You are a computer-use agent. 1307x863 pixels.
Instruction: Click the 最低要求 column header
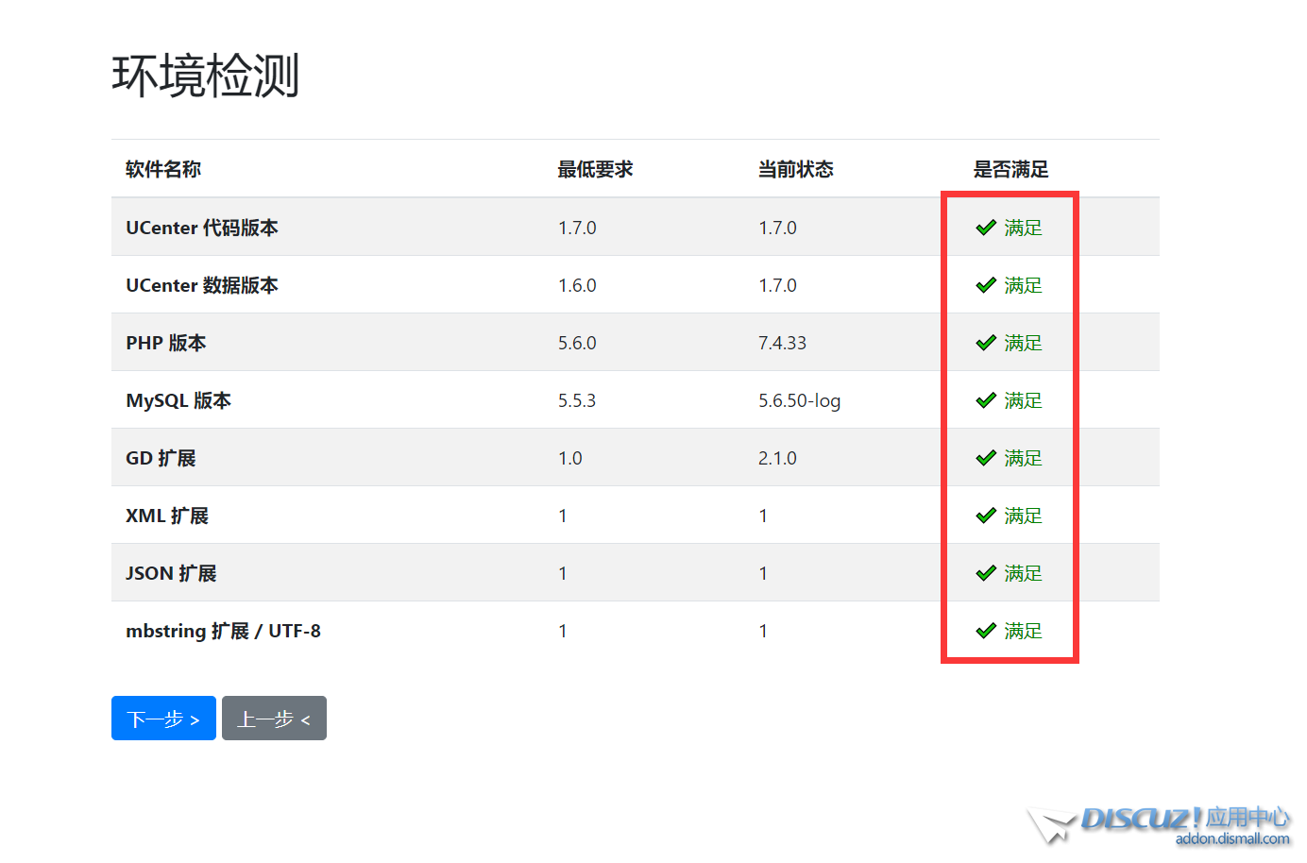(x=595, y=169)
